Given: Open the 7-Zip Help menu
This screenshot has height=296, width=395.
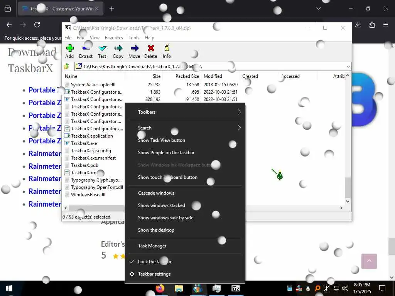Looking at the screenshot, I should click(x=149, y=37).
